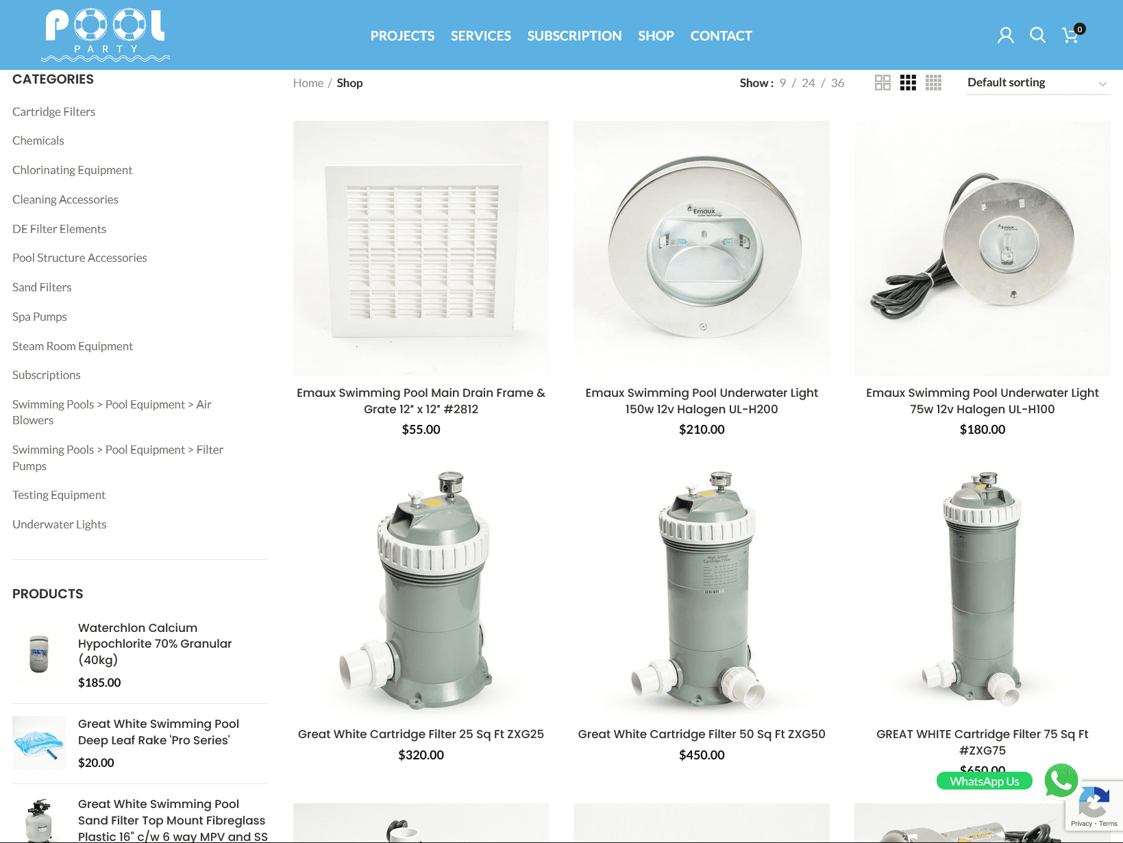The width and height of the screenshot is (1123, 843).
Task: Show 9 products per page
Action: [x=782, y=83]
